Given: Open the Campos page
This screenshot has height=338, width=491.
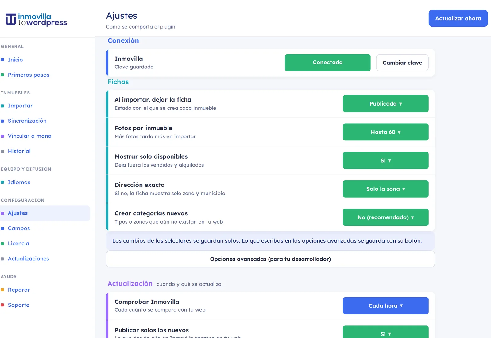Looking at the screenshot, I should tap(19, 228).
